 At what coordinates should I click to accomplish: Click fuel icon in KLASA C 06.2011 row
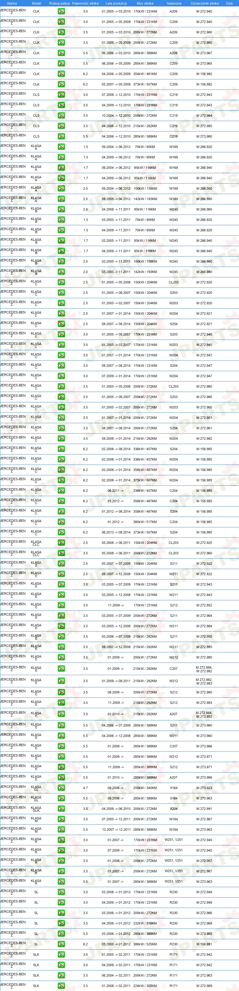[x=61, y=491]
